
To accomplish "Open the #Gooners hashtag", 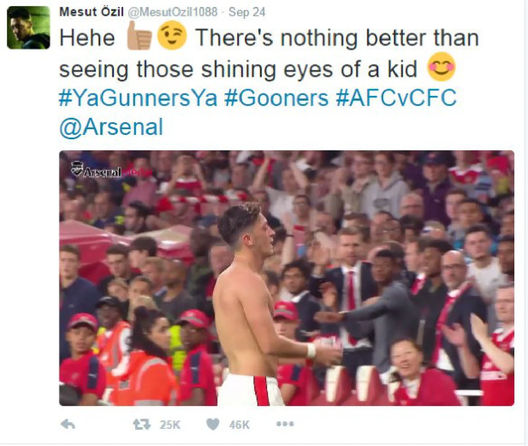I will point(276,98).
